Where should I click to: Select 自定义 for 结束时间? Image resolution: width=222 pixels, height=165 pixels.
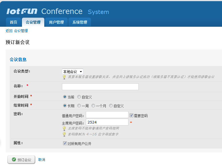click(x=111, y=106)
